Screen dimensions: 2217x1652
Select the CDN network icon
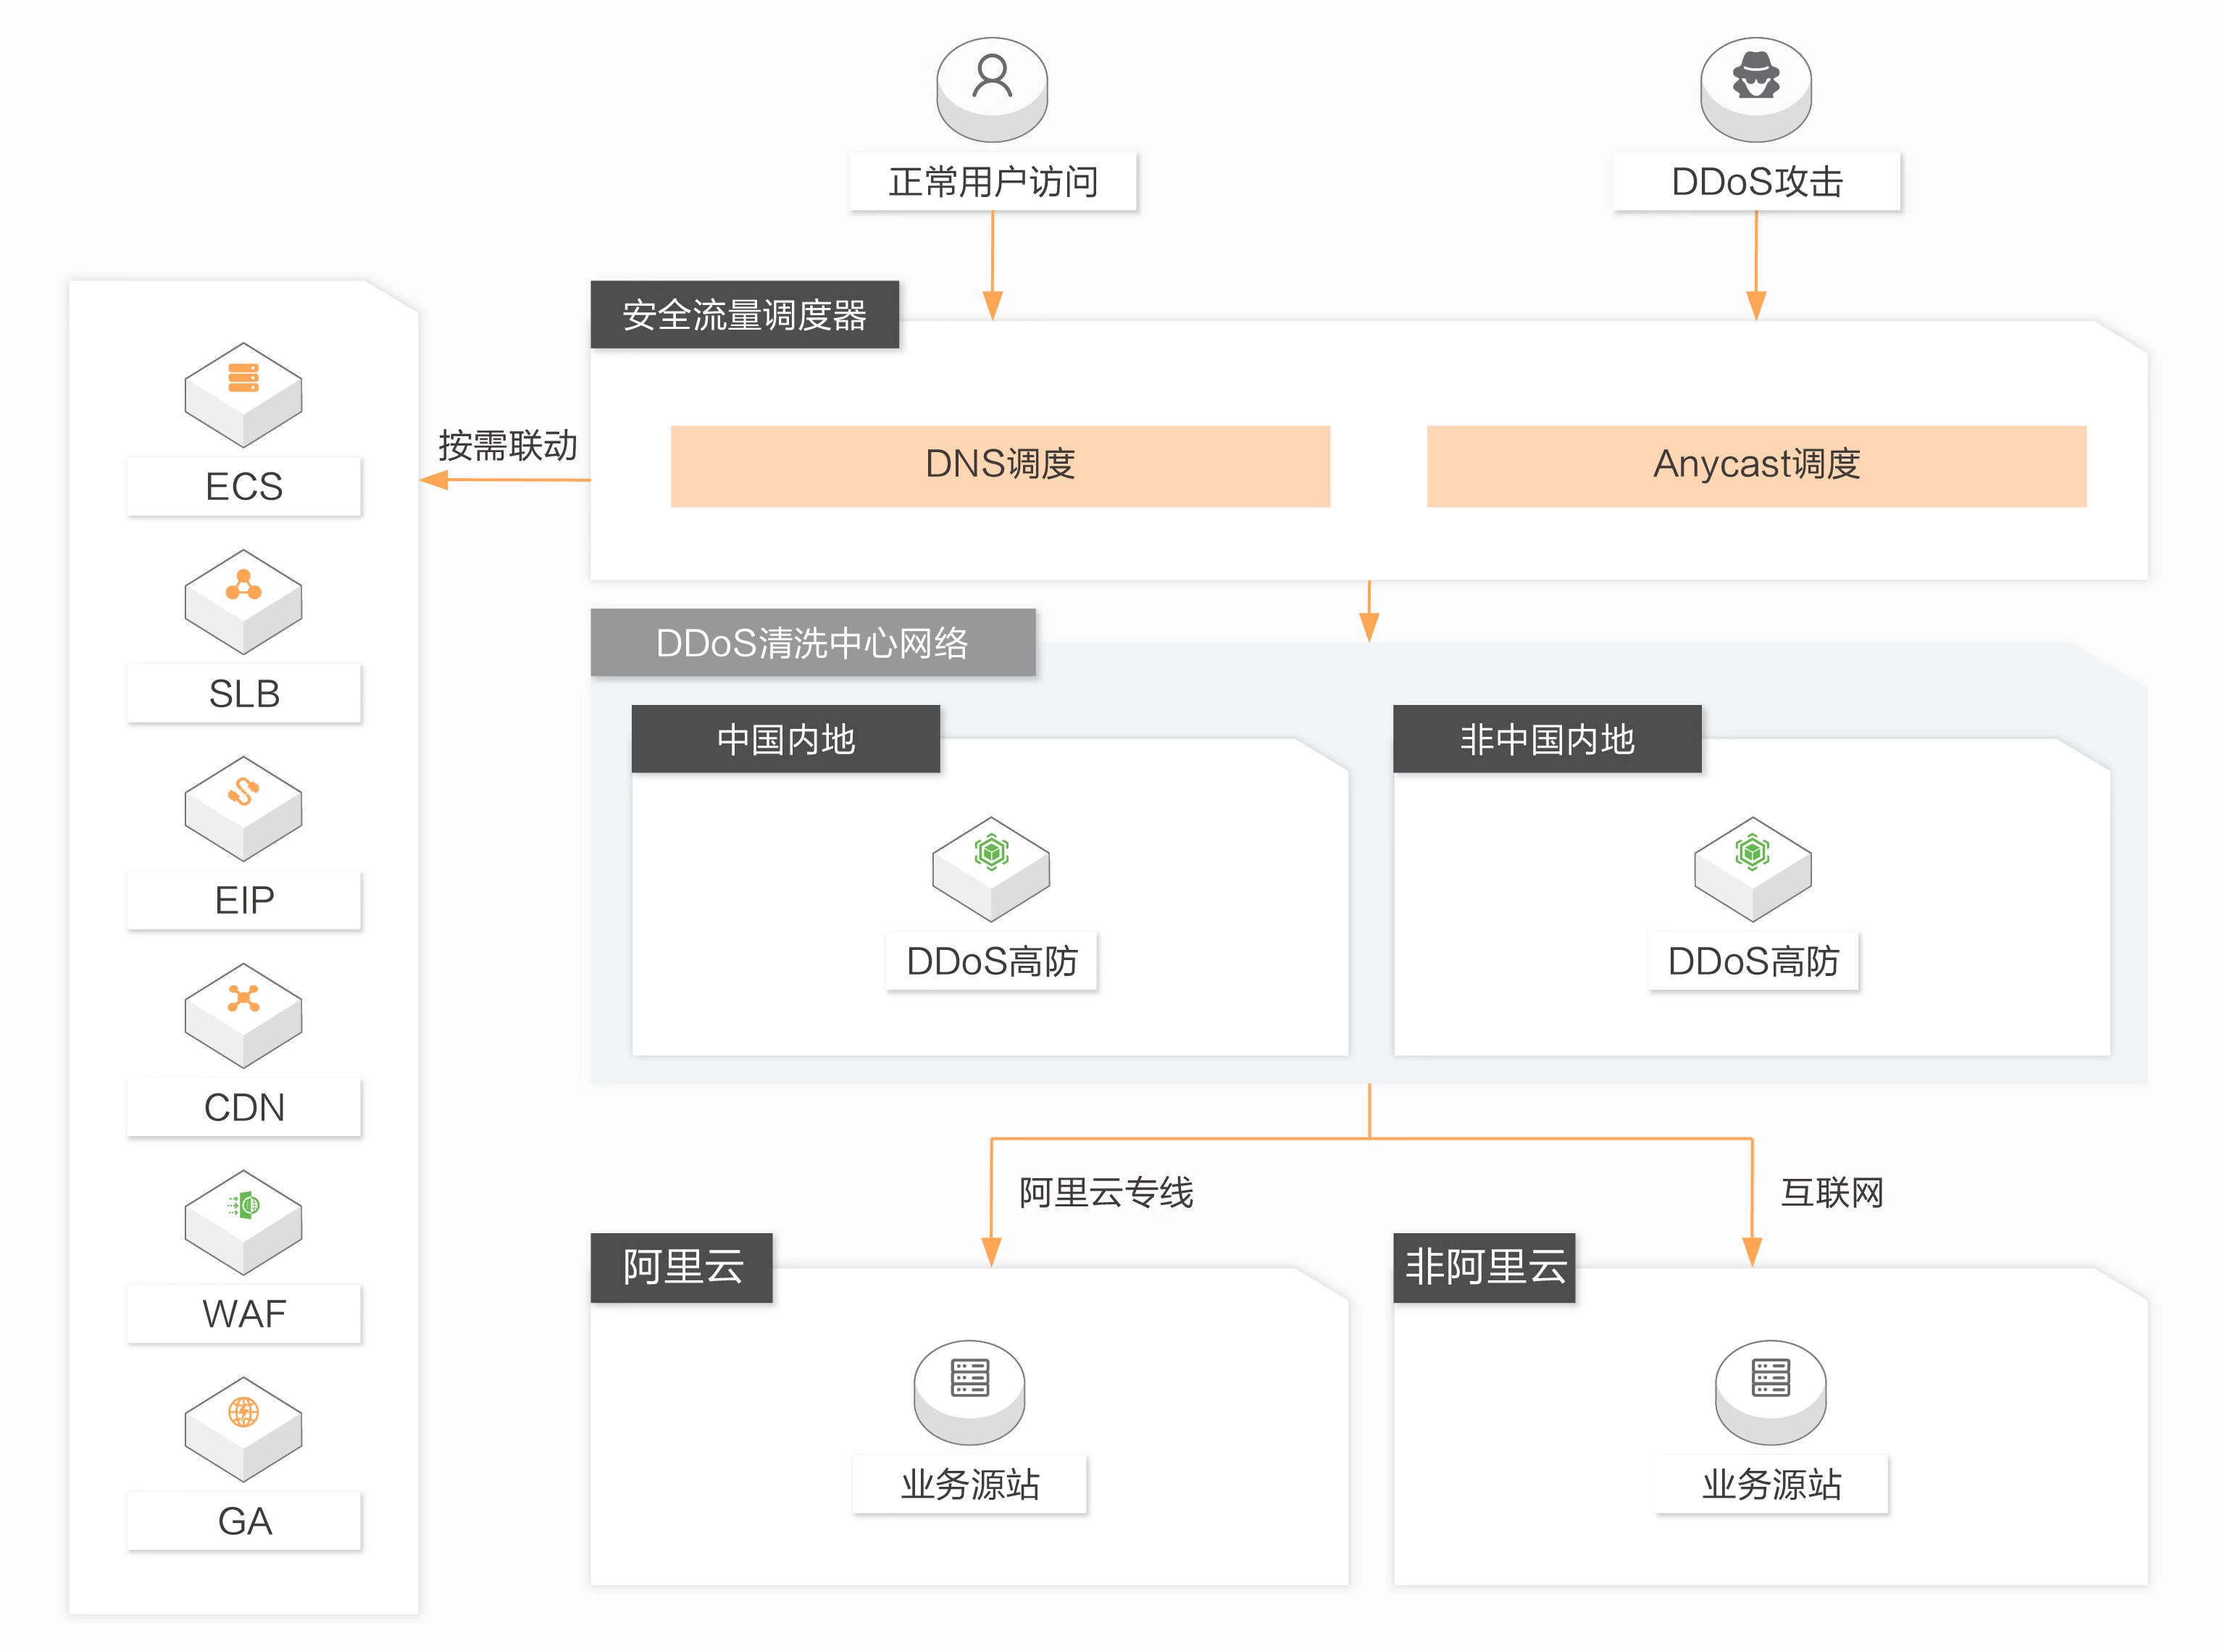pos(243,1013)
